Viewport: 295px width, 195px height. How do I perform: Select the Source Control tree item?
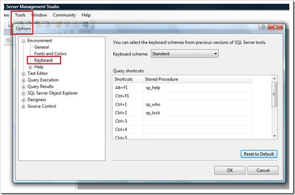click(42, 106)
